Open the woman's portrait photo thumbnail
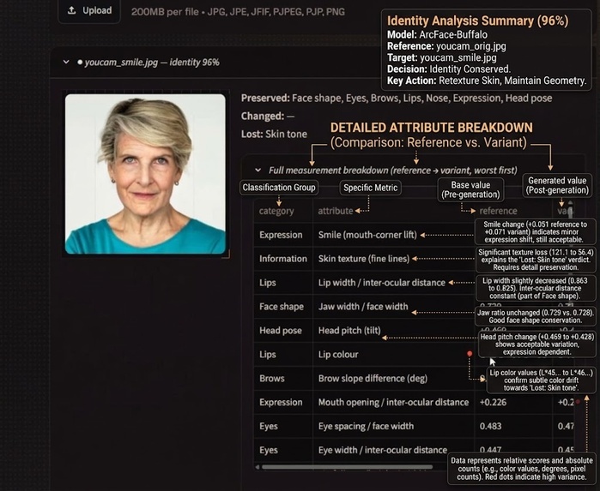Image resolution: width=600 pixels, height=491 pixels. tap(145, 174)
